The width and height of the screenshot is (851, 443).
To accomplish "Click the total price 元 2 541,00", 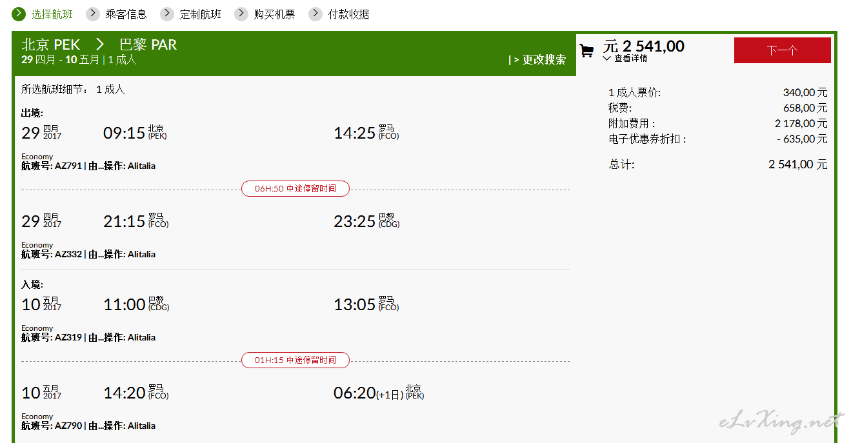I will click(644, 46).
